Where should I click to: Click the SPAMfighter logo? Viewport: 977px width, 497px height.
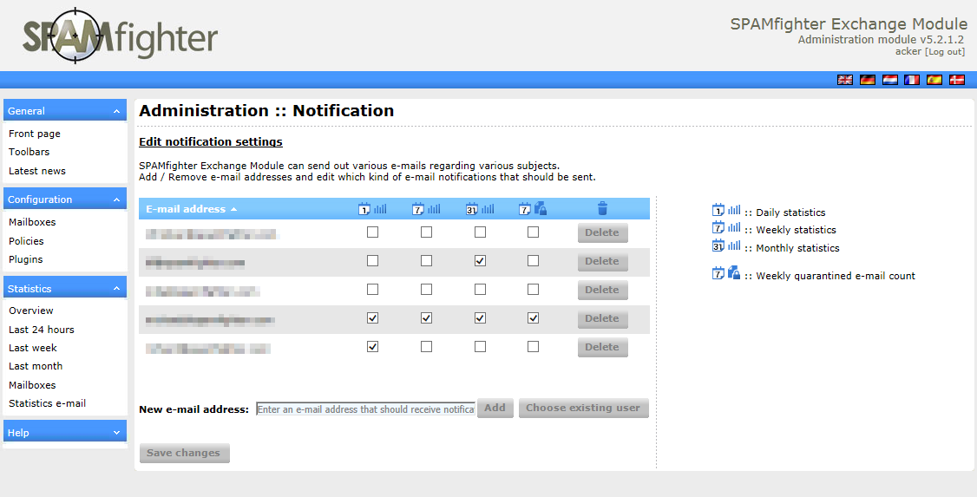click(x=121, y=36)
